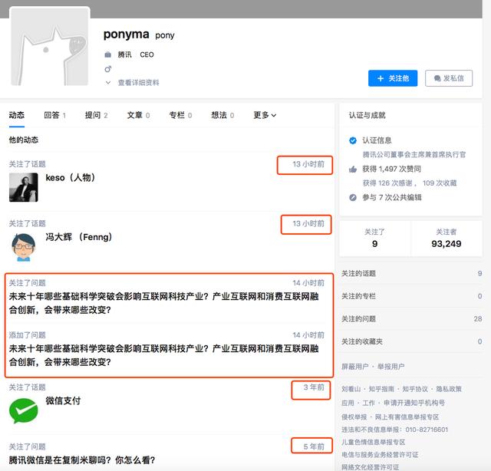Open the 文章 tab
The image size is (491, 471).
click(x=138, y=115)
